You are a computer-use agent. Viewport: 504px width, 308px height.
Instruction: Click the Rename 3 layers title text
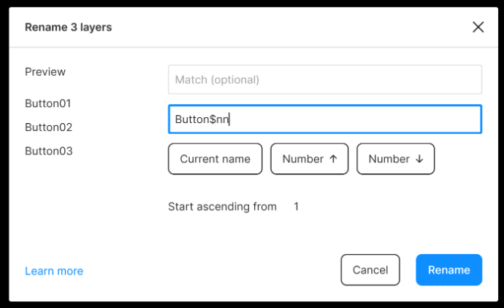point(68,27)
